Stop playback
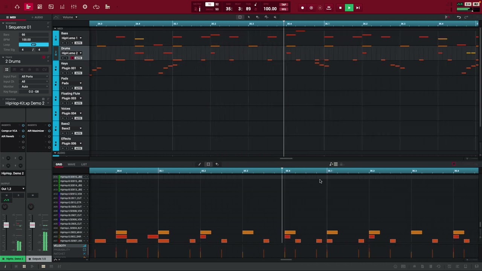Screen dimensions: 482x271 [340, 8]
